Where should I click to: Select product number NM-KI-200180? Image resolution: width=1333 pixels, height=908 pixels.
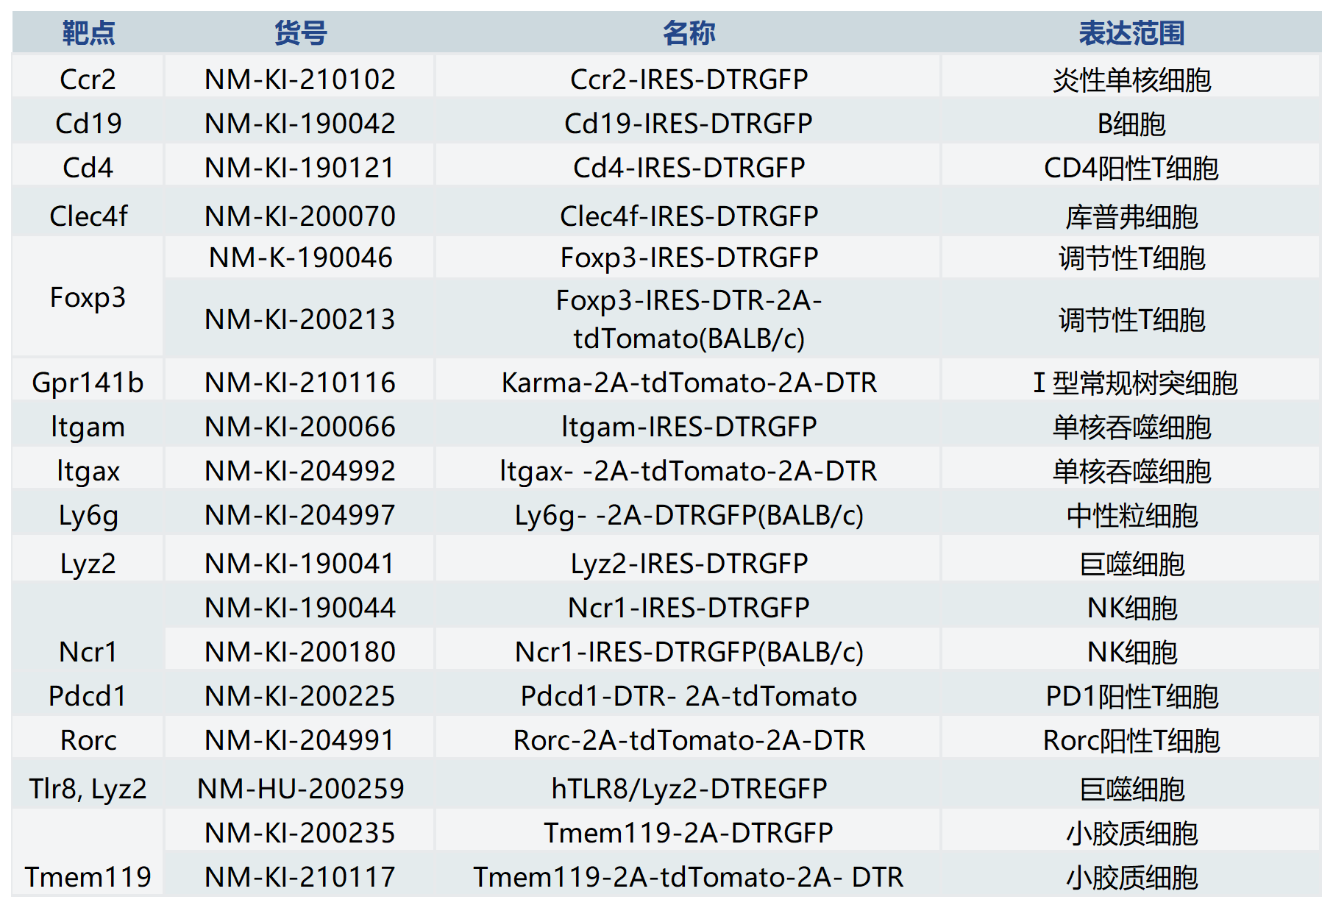point(299,651)
